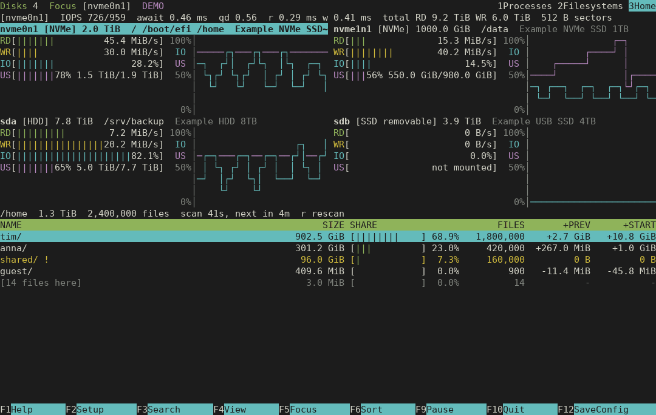Activate F3 Search
This screenshot has width=656, height=415.
pyautogui.click(x=175, y=409)
